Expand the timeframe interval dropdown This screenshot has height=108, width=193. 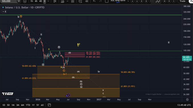[48, 1]
